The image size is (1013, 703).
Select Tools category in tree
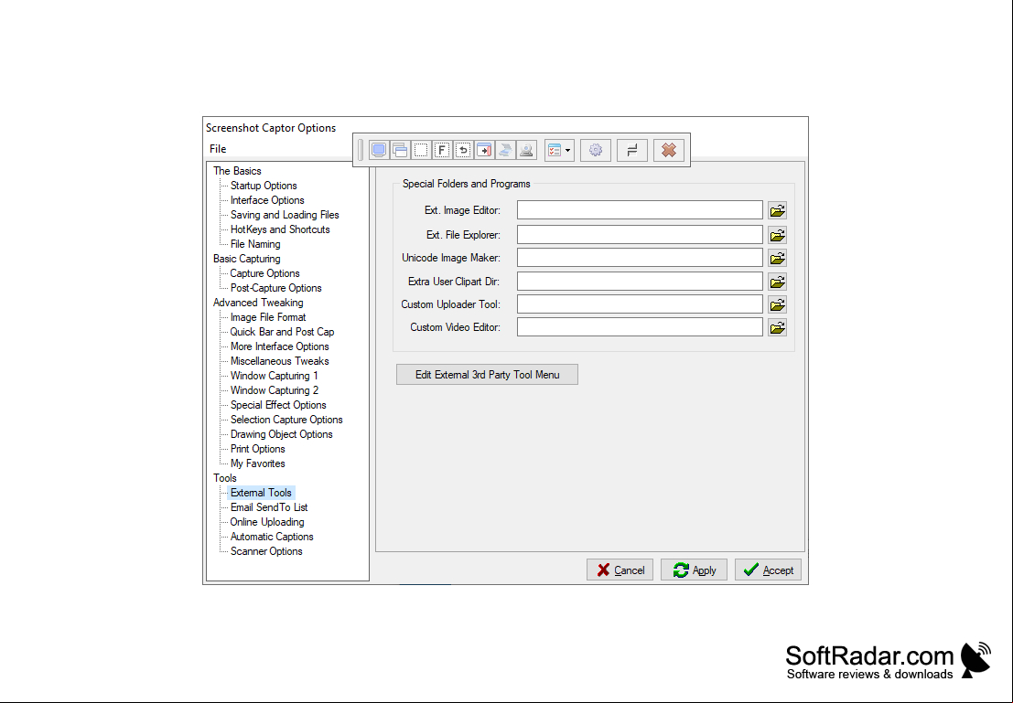pyautogui.click(x=225, y=478)
